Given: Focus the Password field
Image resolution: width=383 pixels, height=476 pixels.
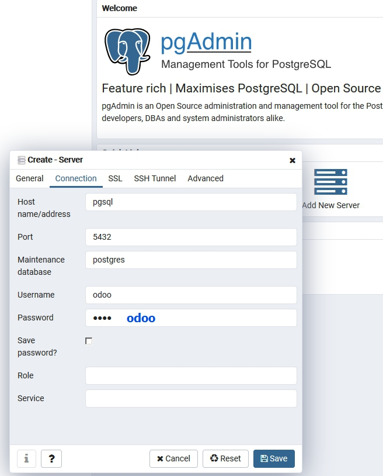Looking at the screenshot, I should pyautogui.click(x=191, y=318).
